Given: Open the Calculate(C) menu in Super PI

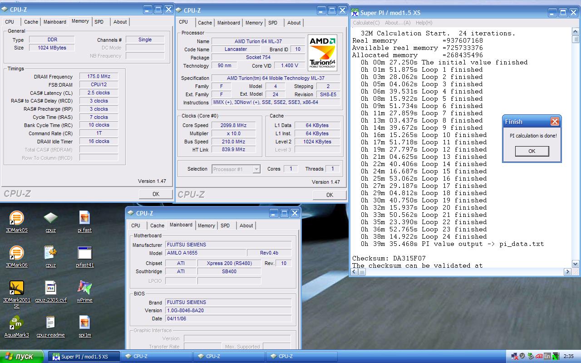Looking at the screenshot, I should tap(366, 23).
